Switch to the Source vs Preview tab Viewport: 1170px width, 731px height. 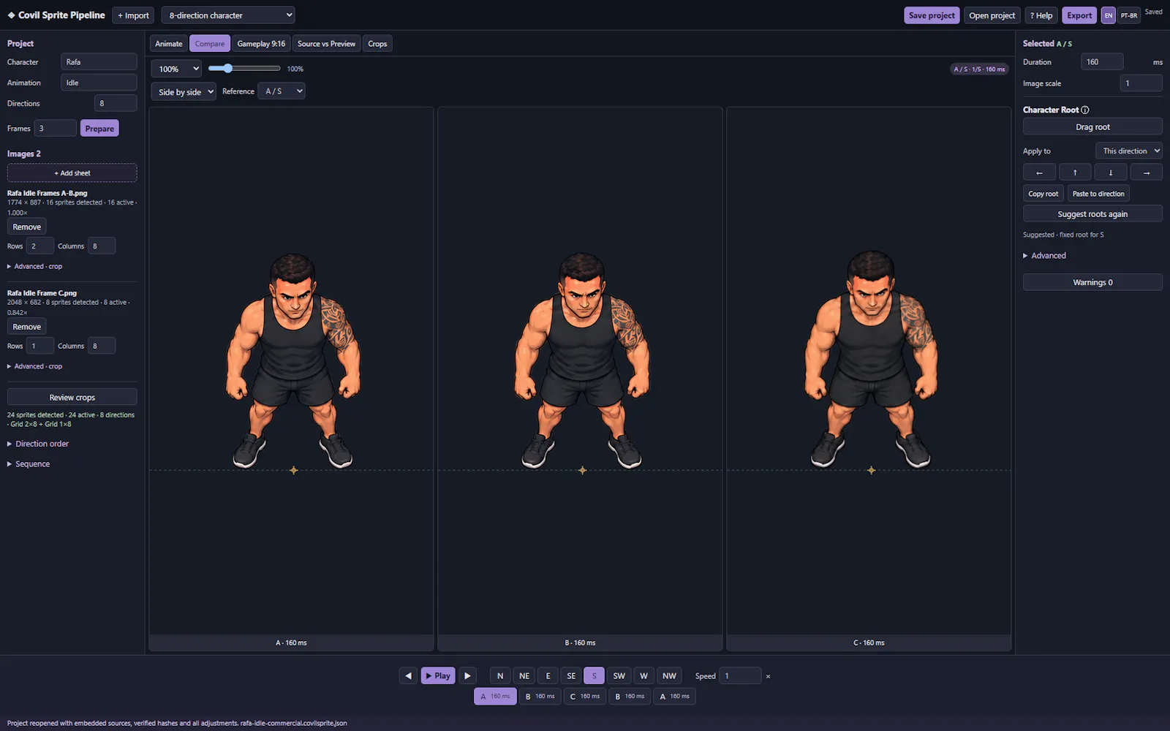[326, 44]
